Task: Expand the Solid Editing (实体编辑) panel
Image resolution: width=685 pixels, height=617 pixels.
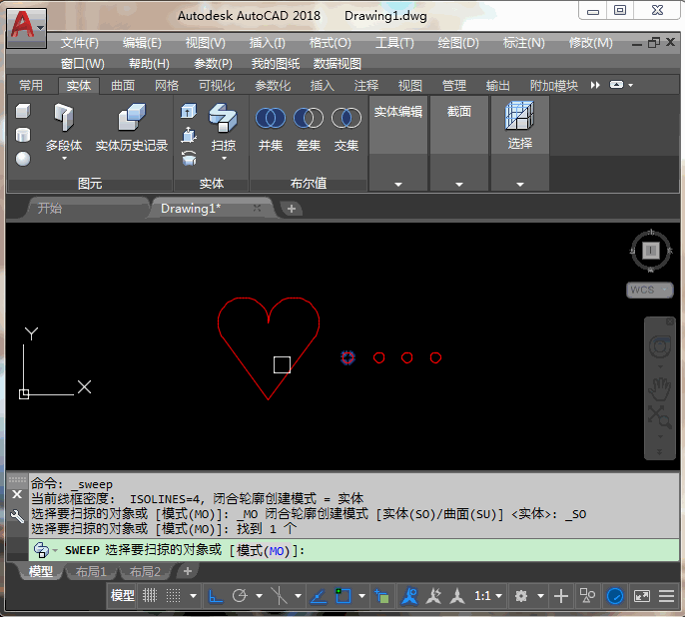Action: pyautogui.click(x=398, y=185)
